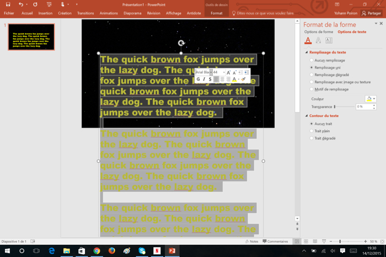Switch to 'Options de forme' tab
The image size is (386, 257).
[319, 32]
